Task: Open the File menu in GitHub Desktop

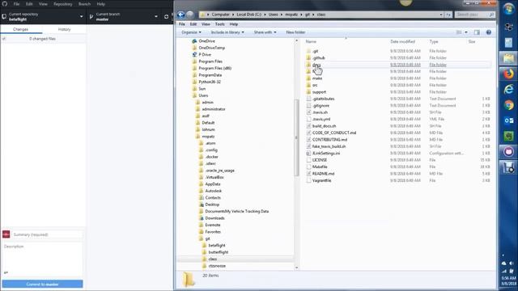Action: (16, 4)
